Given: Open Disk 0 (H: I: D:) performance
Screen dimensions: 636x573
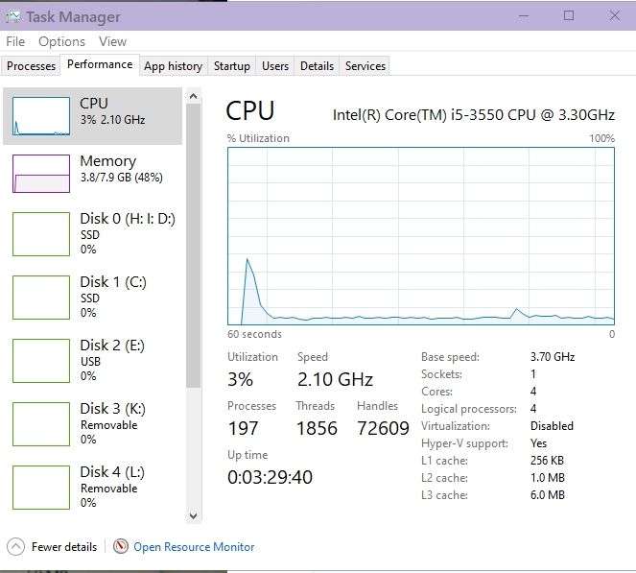Looking at the screenshot, I should [x=41, y=233].
